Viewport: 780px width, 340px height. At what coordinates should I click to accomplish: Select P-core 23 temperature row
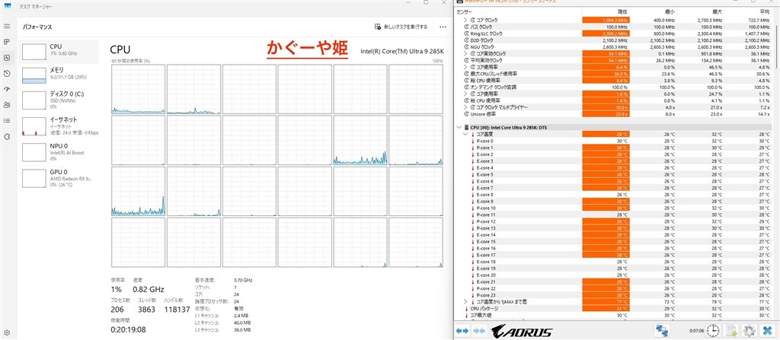coord(613,295)
